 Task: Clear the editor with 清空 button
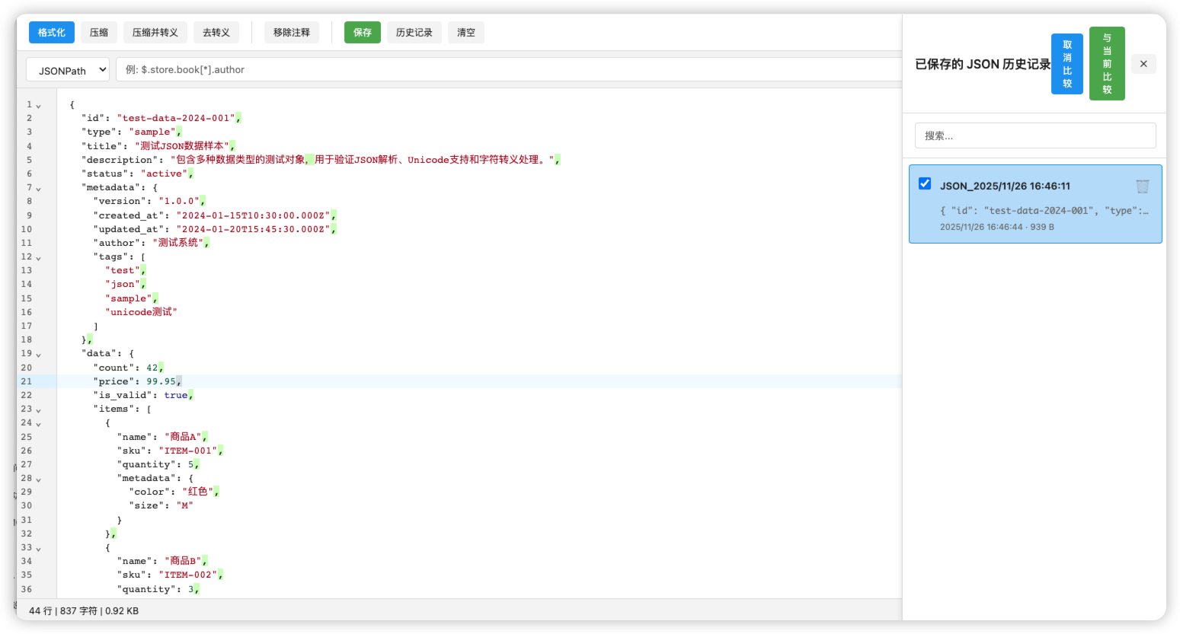[465, 33]
